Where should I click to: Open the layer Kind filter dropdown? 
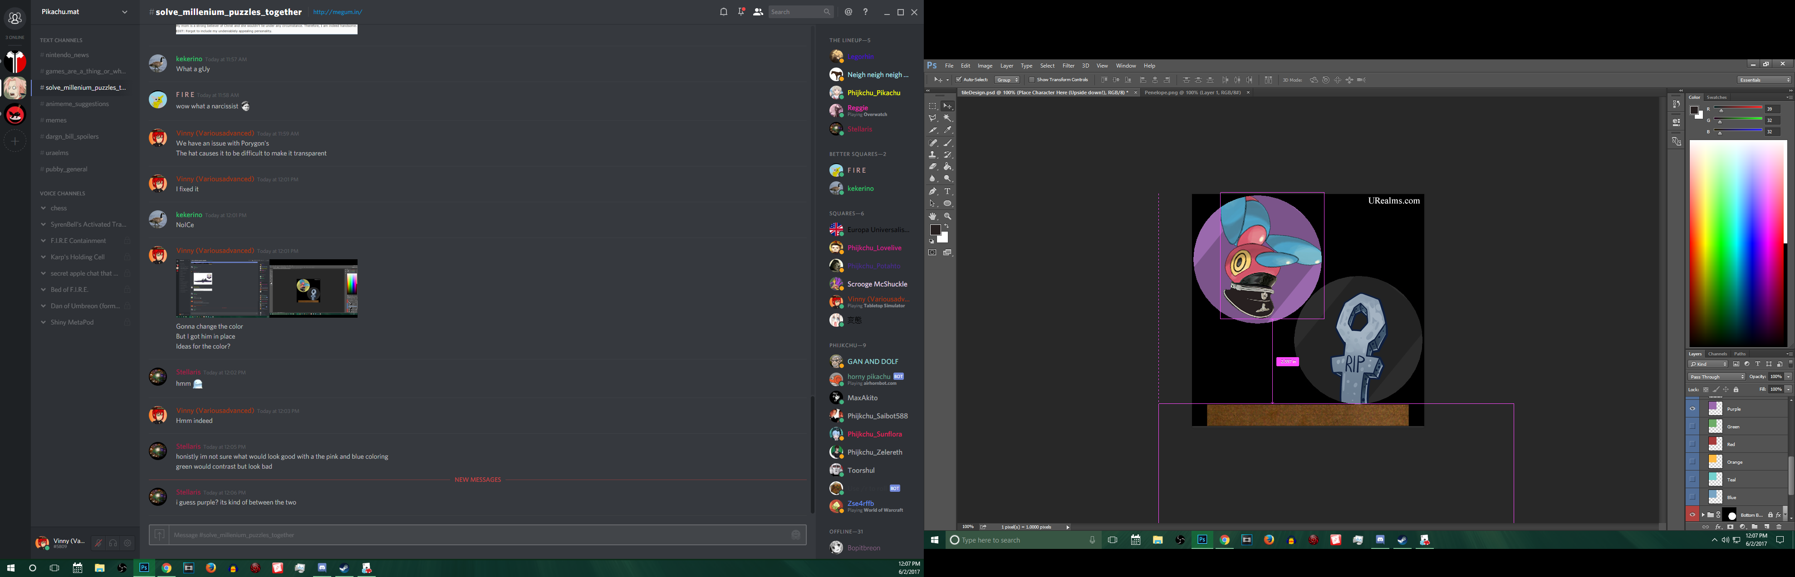(1708, 364)
